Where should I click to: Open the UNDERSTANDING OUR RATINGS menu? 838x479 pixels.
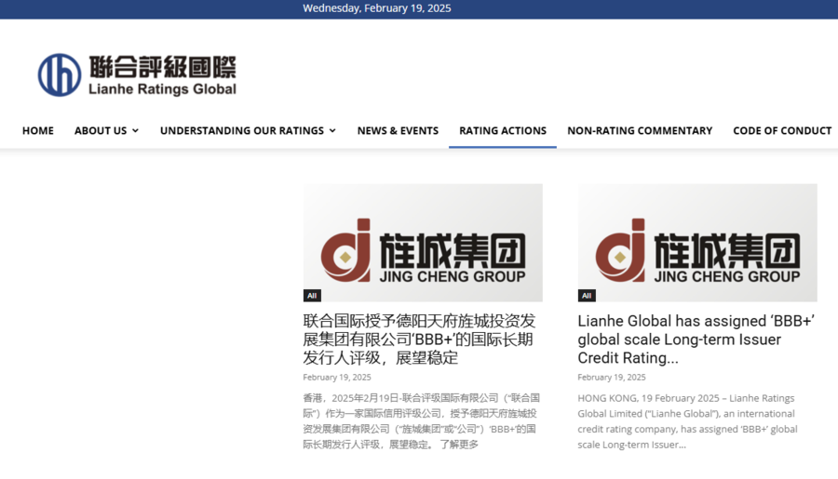(241, 131)
